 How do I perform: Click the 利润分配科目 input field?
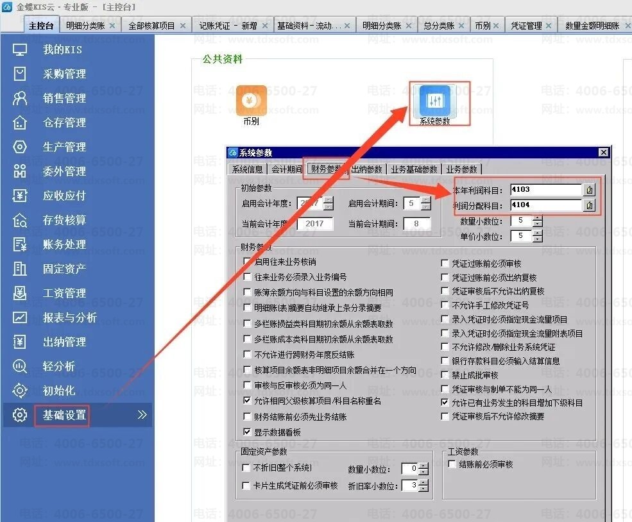(546, 205)
